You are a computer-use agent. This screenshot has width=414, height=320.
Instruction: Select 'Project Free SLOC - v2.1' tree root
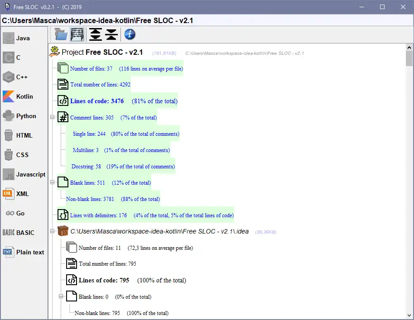coord(102,52)
